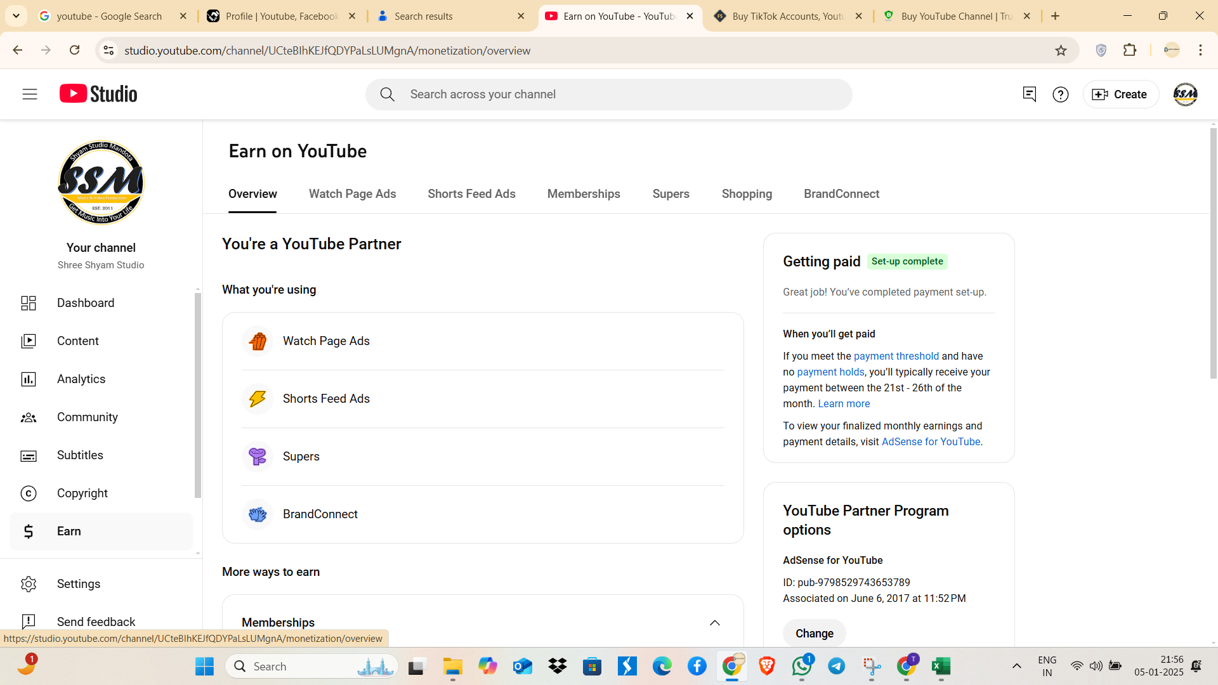Open the Copyright sidebar icon
1218x685 pixels.
point(29,493)
